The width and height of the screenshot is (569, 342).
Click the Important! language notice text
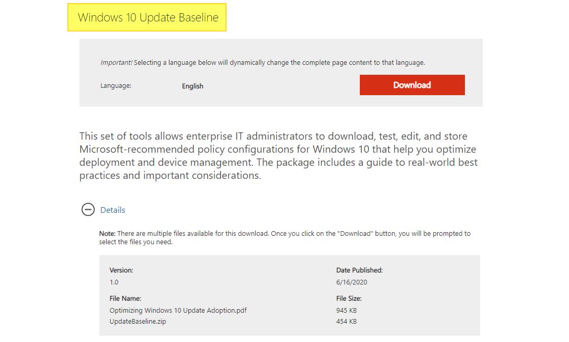(x=263, y=62)
